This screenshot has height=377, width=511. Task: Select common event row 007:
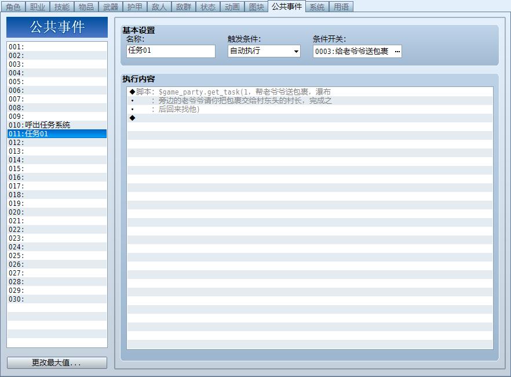click(57, 99)
